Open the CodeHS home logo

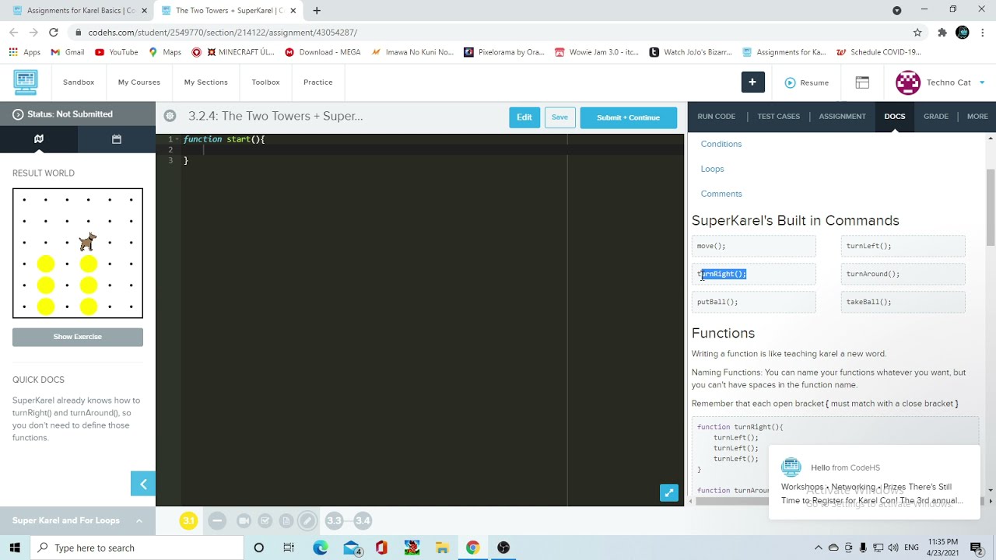26,82
